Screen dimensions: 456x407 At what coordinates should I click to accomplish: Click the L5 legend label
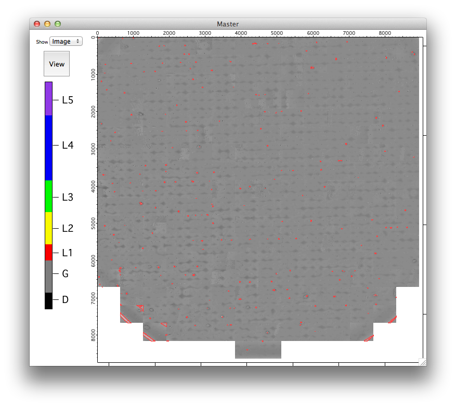68,100
